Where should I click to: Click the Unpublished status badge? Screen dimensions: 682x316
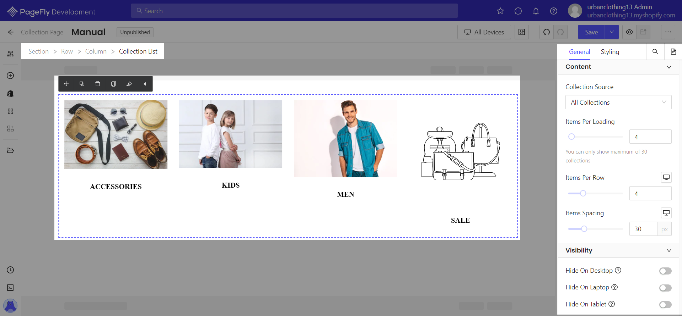(x=135, y=32)
